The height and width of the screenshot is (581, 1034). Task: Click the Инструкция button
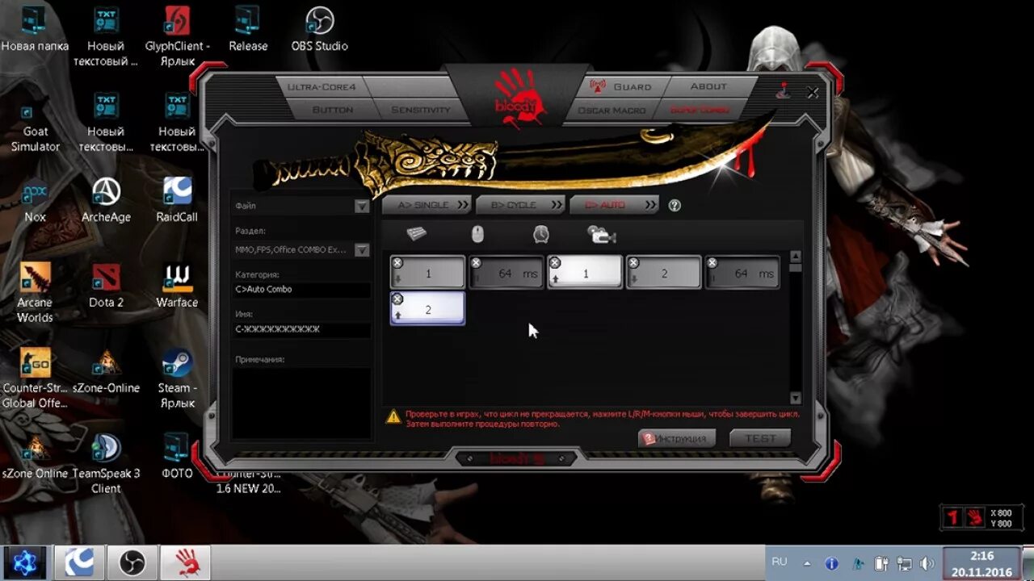677,438
